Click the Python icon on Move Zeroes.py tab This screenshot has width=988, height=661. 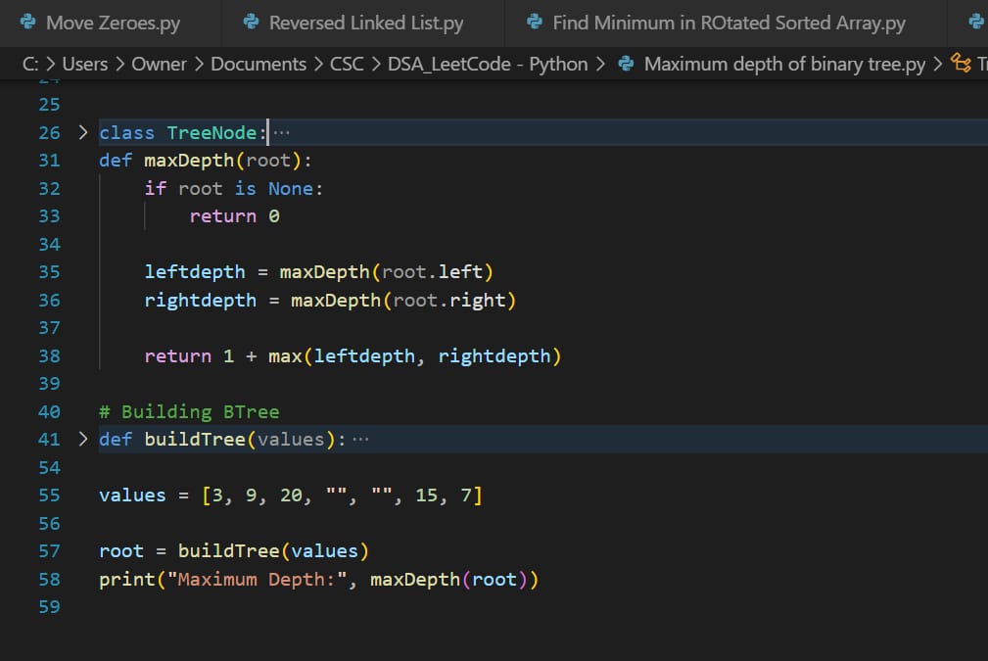click(27, 23)
